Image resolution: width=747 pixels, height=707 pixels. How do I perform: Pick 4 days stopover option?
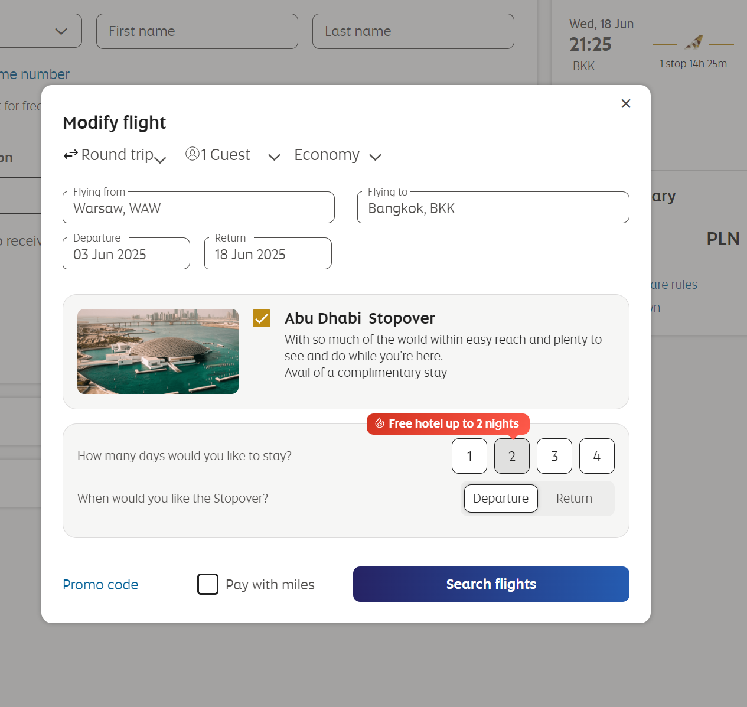click(x=597, y=456)
